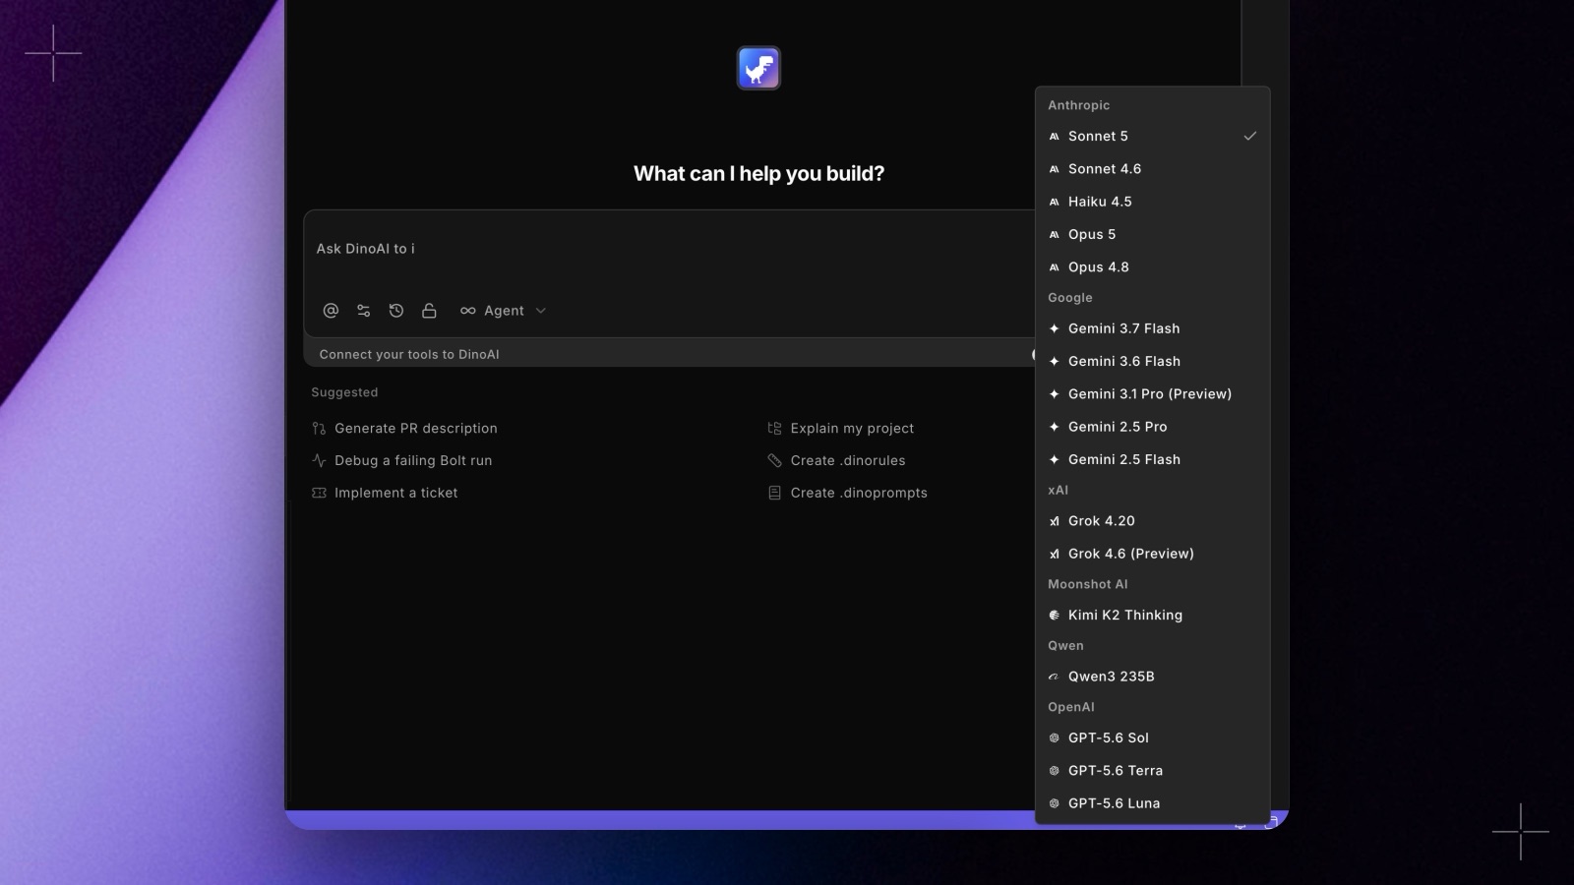Click Connect your tools to DinoAI

409,354
